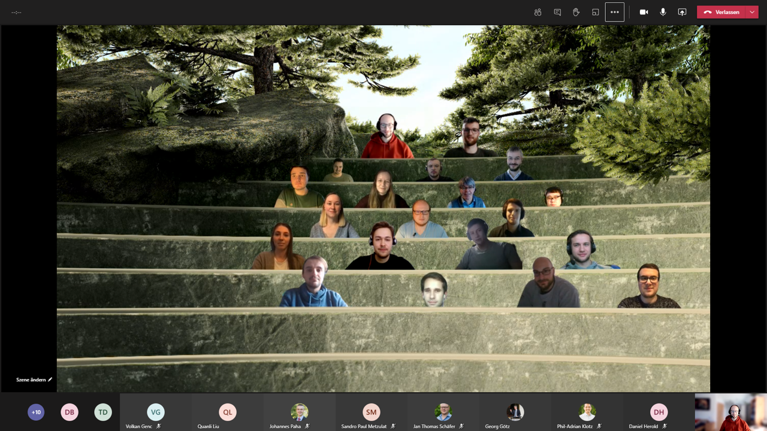The width and height of the screenshot is (767, 431).
Task: Select the TD participant avatar
Action: (x=103, y=412)
